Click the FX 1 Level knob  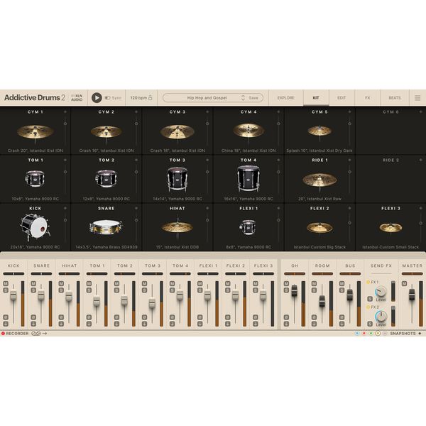pyautogui.click(x=381, y=292)
